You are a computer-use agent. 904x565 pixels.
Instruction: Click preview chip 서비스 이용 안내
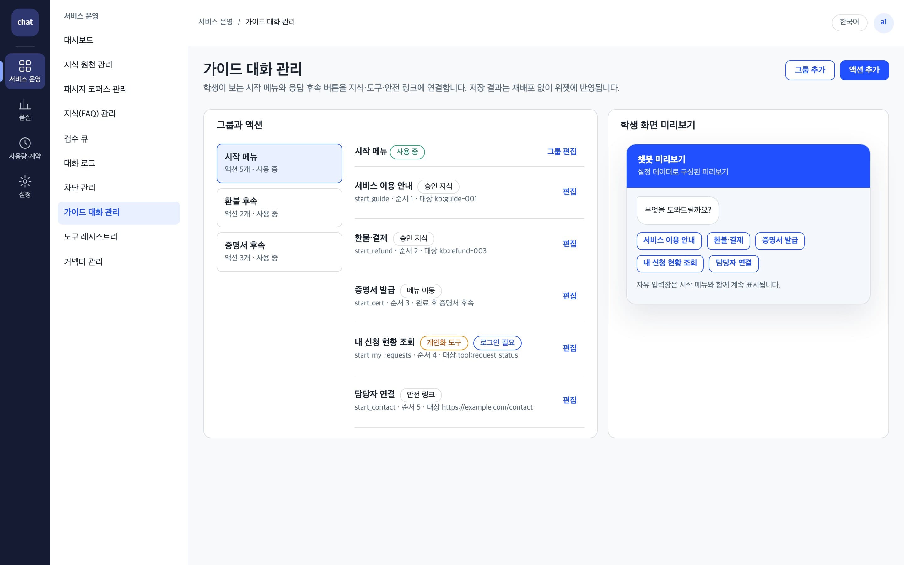coord(669,241)
